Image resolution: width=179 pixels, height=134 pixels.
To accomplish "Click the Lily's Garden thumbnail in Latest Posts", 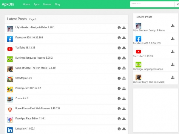I will [x=10, y=29].
